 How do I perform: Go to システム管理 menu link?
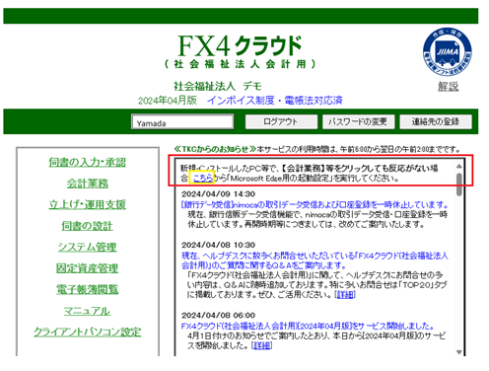88,247
